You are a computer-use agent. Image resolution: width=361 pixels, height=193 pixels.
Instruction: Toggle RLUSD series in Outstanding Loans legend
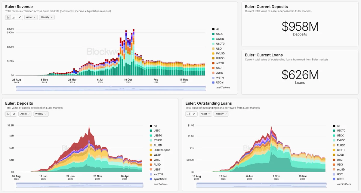(339, 145)
